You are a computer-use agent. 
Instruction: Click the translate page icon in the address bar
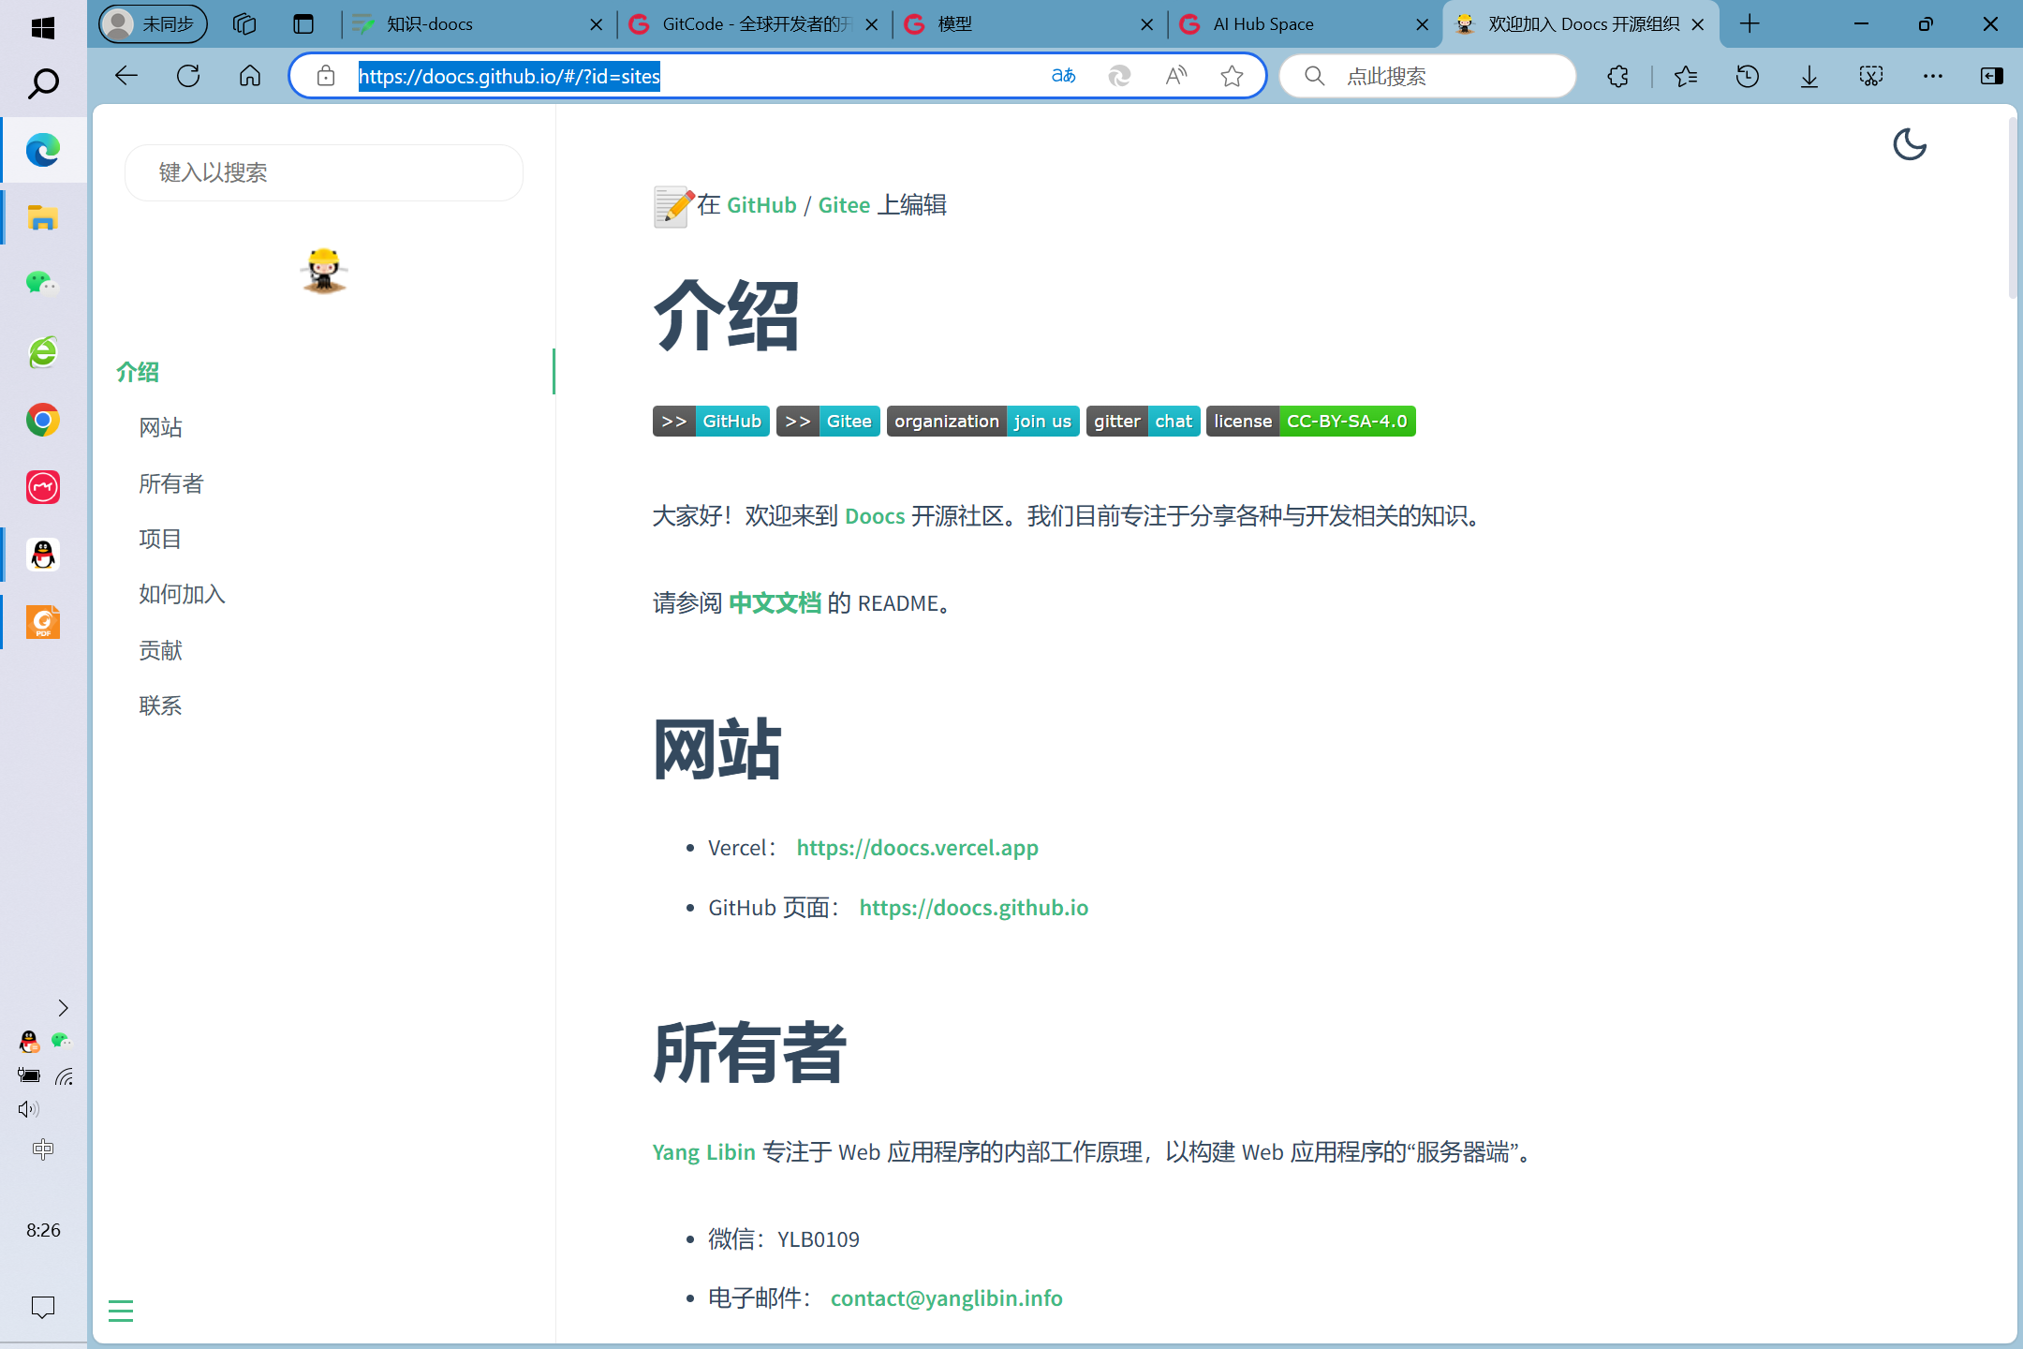1063,76
